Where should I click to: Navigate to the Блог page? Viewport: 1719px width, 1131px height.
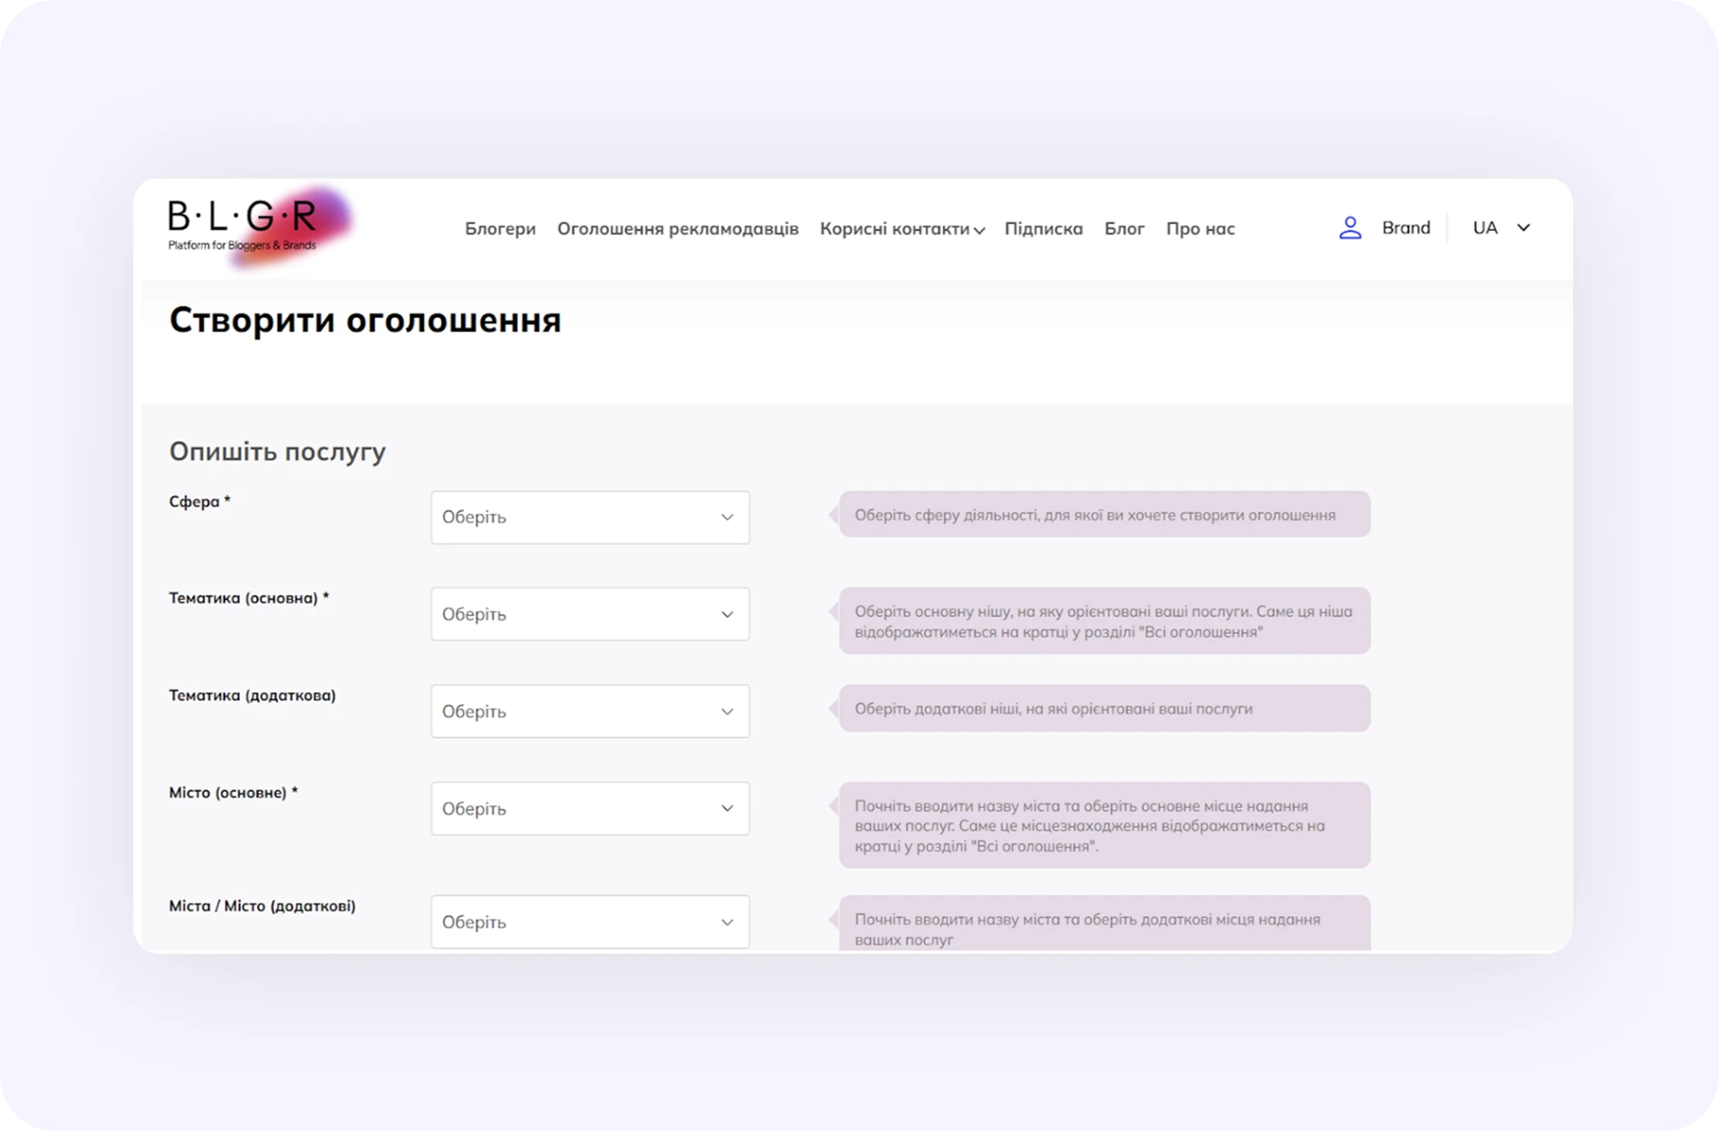pos(1124,229)
